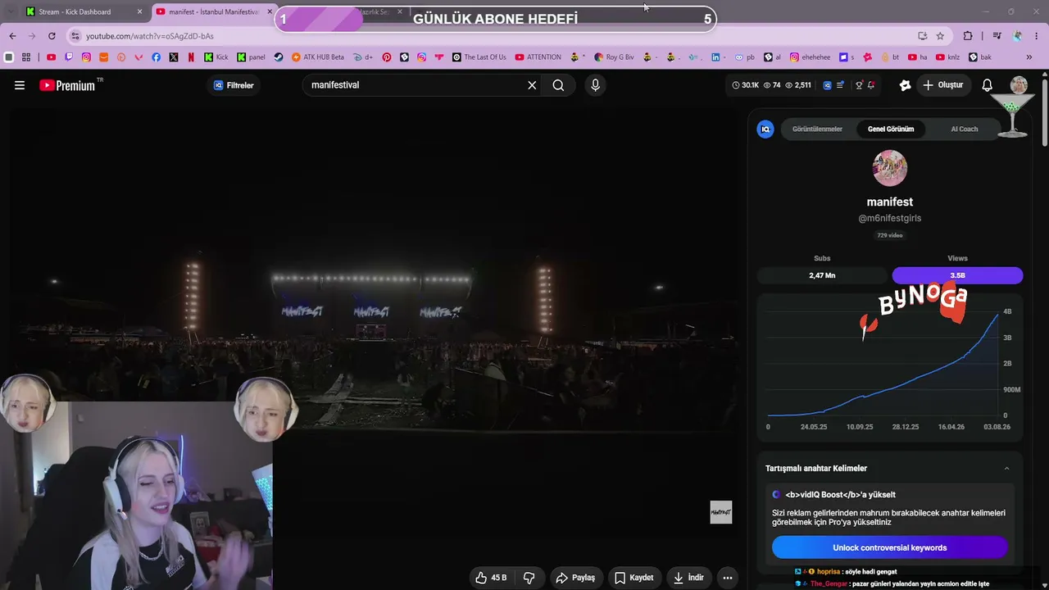Switch to Stream - Kick Dashboard tab
Screen dimensions: 1049x590
coord(84,11)
